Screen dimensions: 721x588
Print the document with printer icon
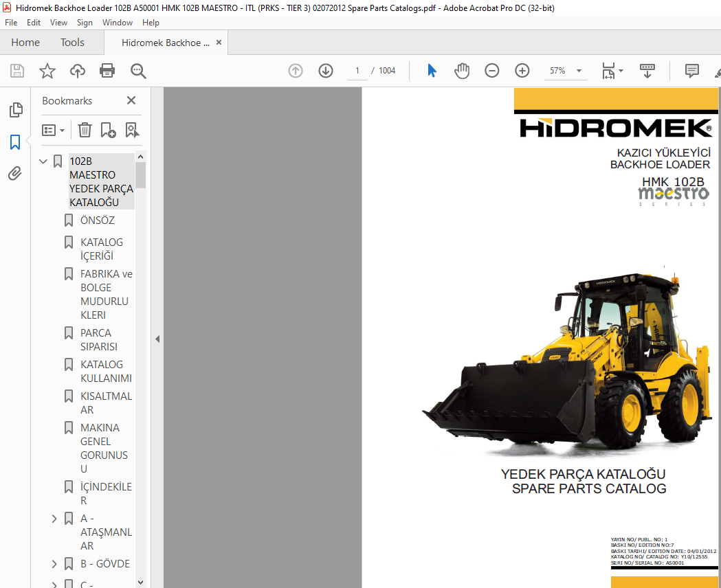tap(107, 71)
